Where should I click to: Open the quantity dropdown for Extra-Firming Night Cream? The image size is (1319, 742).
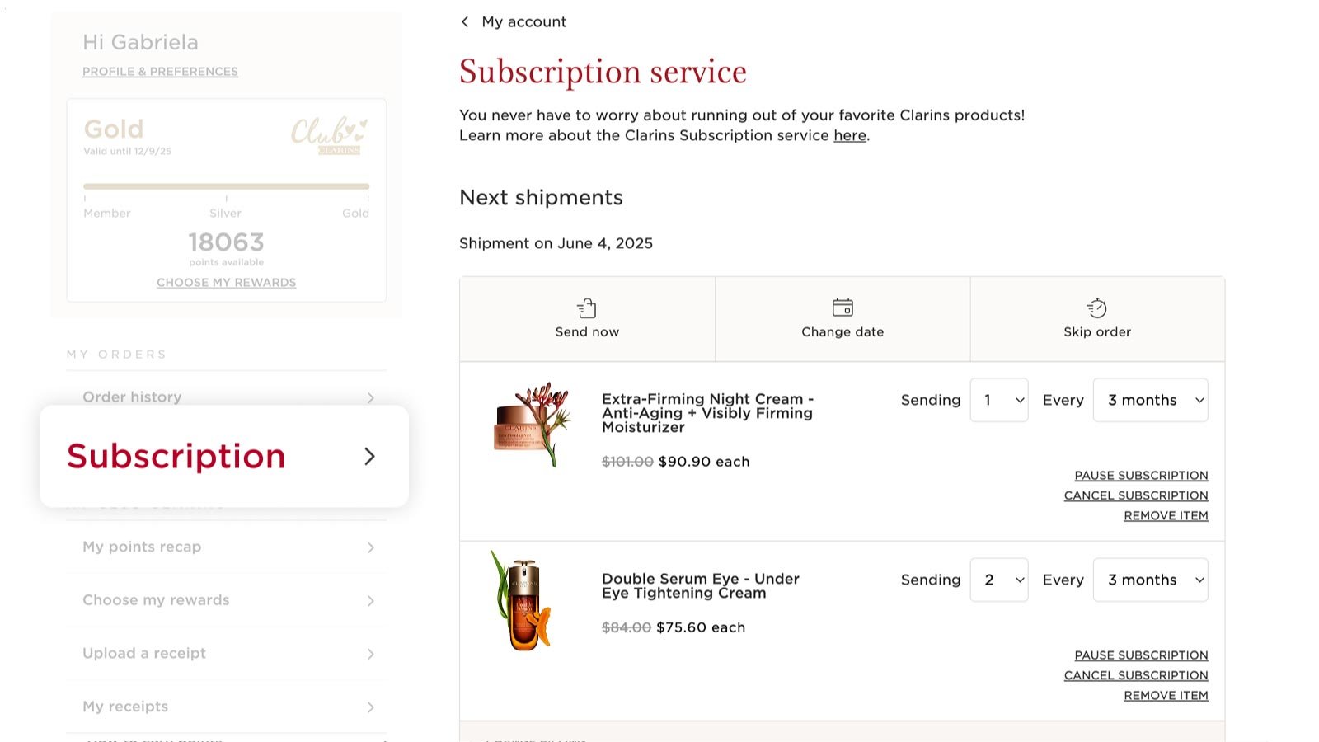pyautogui.click(x=999, y=400)
